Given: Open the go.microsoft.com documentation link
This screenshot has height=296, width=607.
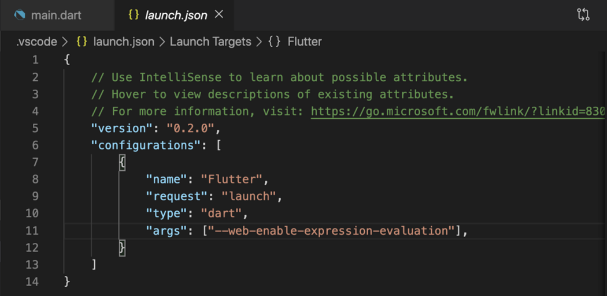Looking at the screenshot, I should (x=457, y=111).
